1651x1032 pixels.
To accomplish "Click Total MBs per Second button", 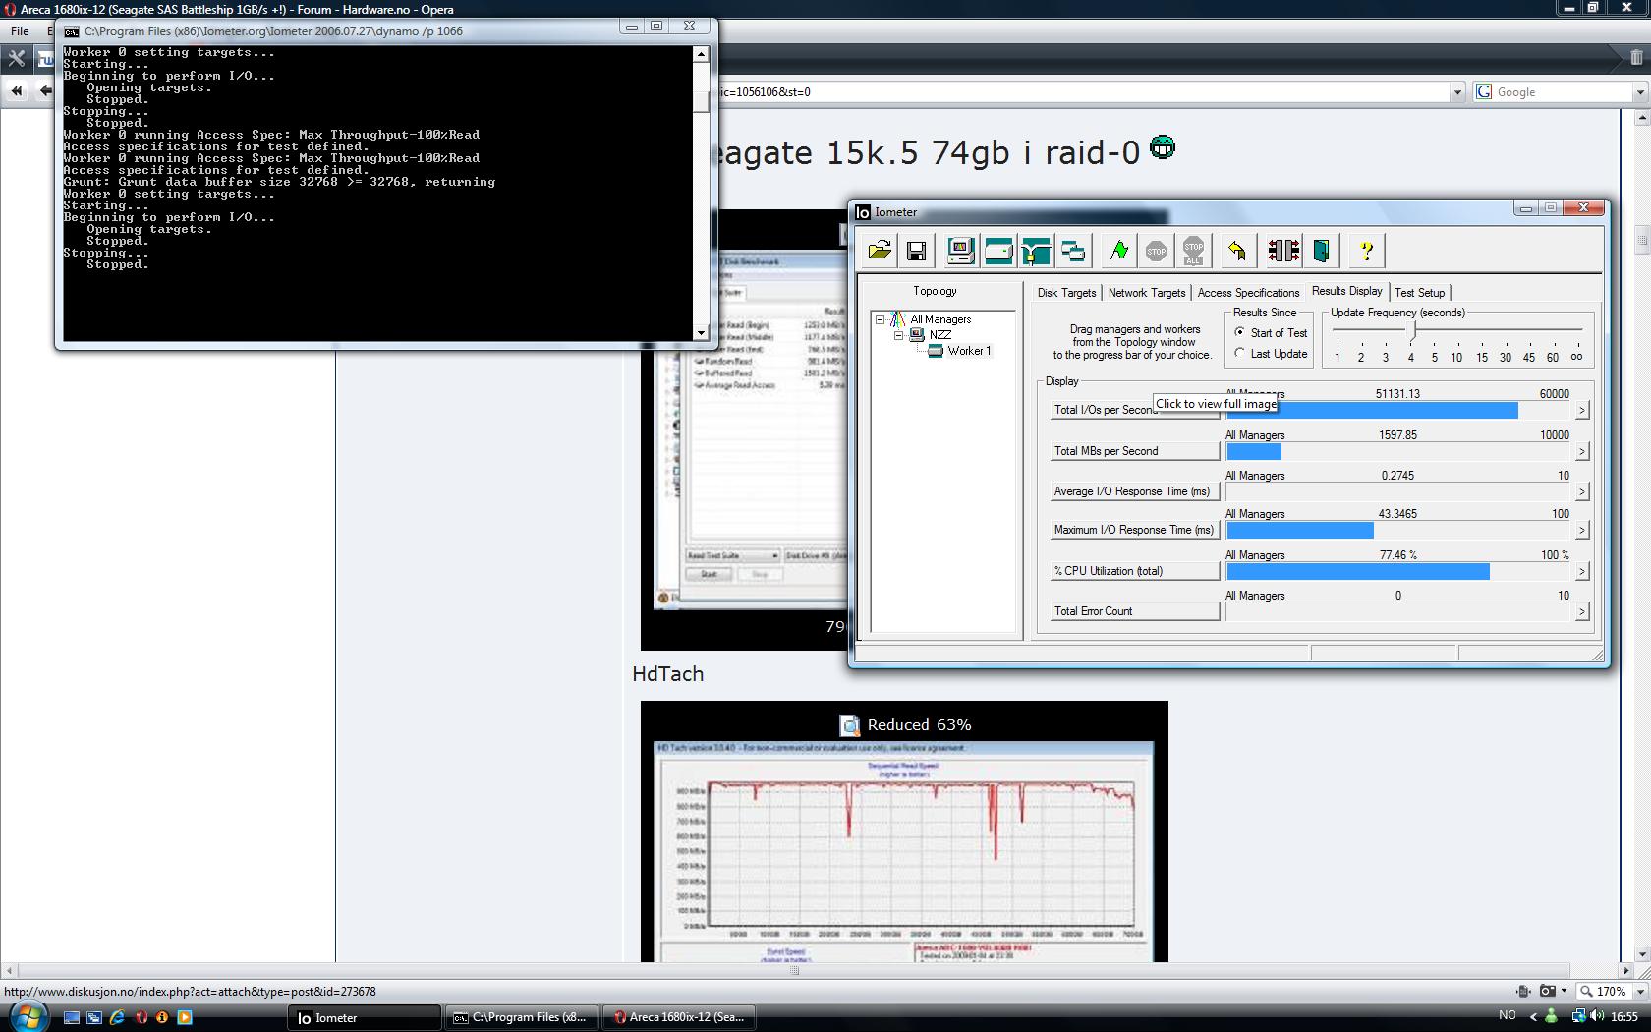I will click(1134, 451).
